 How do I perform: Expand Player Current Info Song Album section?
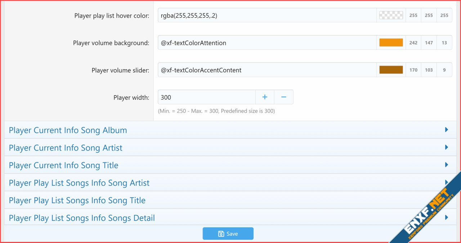click(230, 130)
